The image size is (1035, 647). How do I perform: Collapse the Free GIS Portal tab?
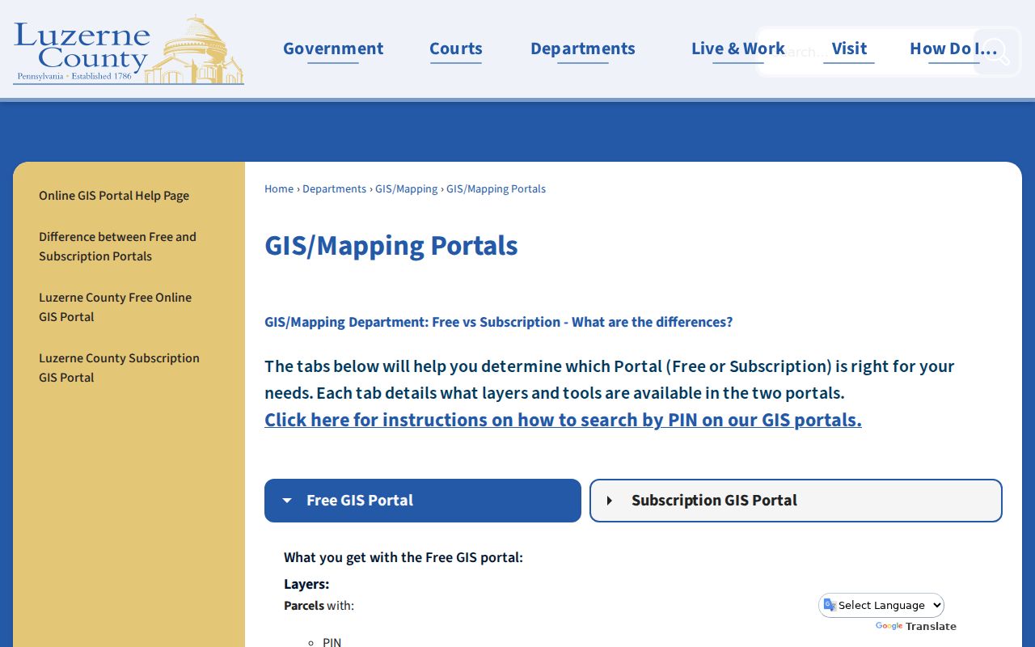423,501
